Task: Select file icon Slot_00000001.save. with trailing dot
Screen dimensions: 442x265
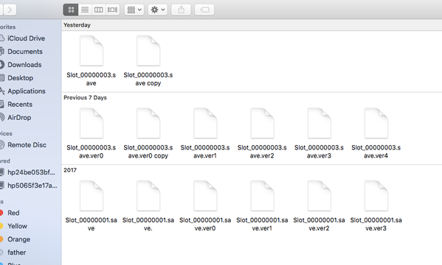Action: [148, 196]
